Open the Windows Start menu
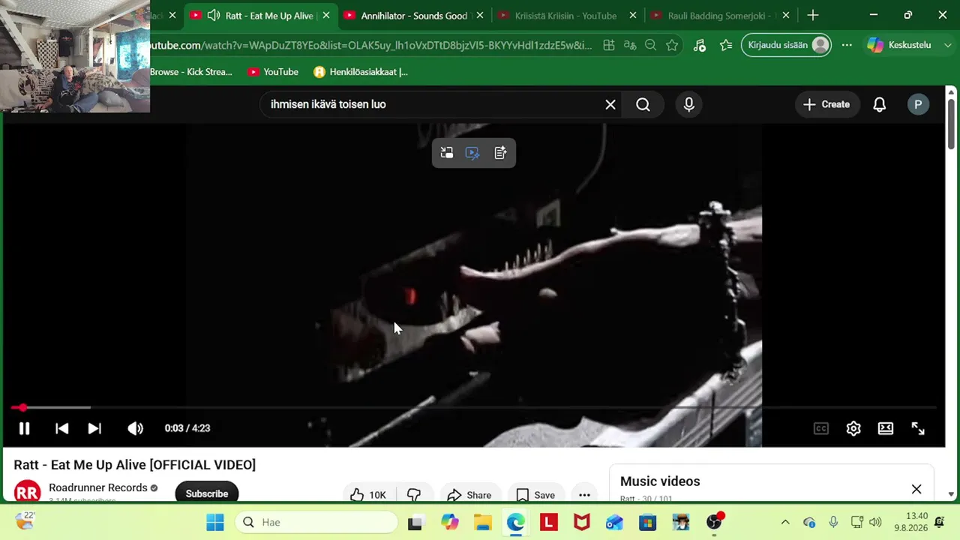 215,522
